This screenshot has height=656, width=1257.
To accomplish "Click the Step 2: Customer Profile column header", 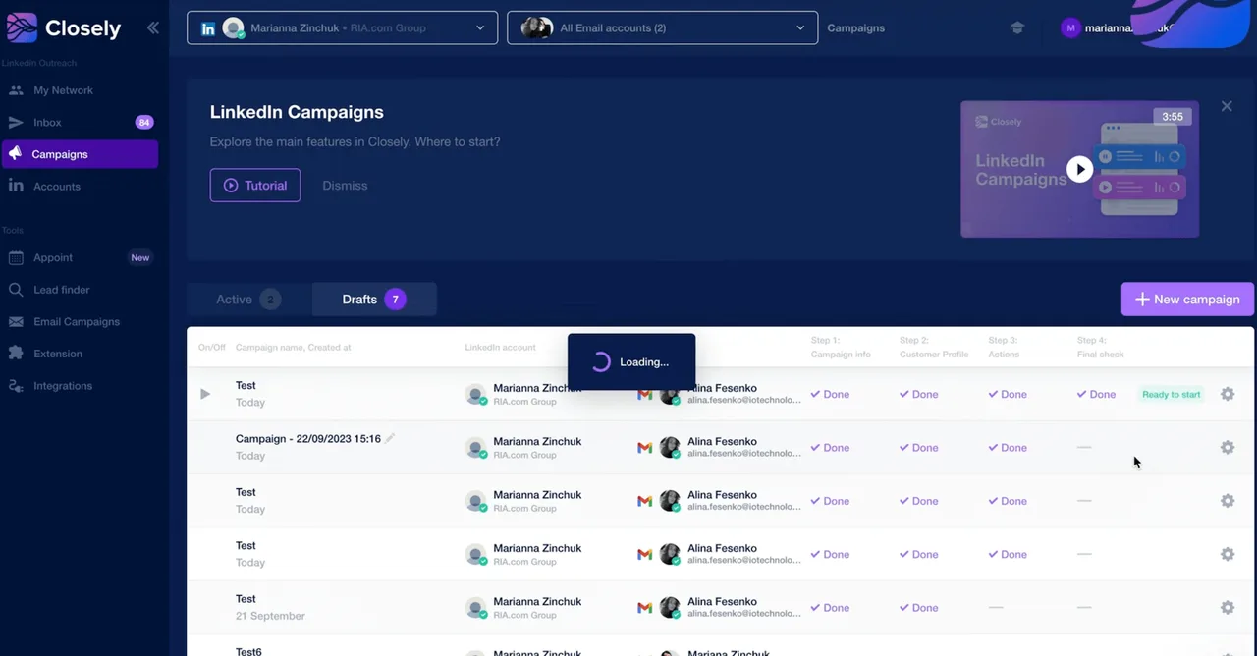I will [x=934, y=347].
